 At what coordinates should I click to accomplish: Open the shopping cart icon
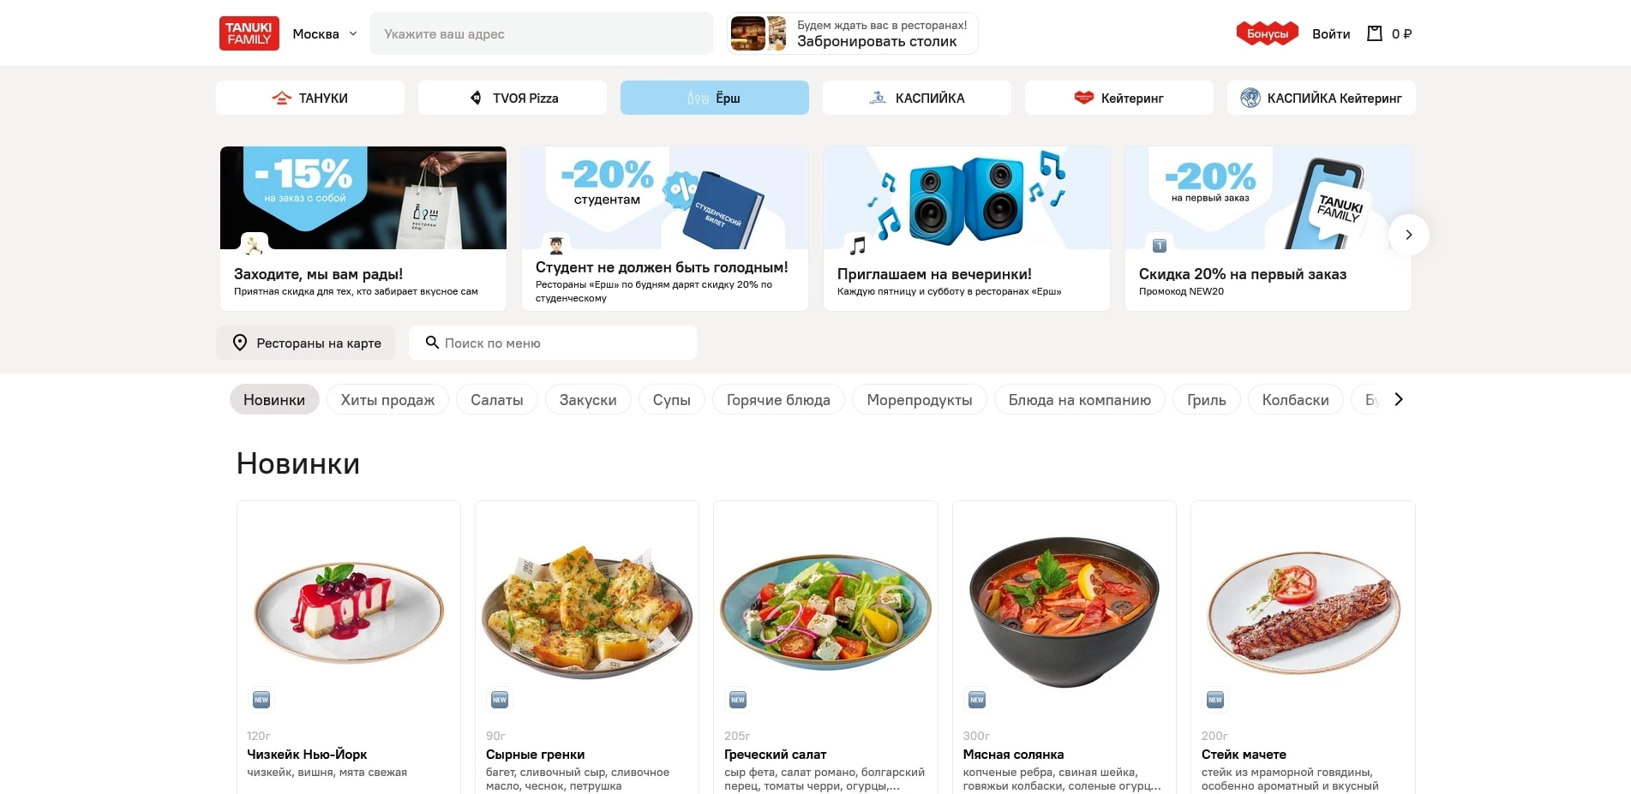coord(1374,33)
